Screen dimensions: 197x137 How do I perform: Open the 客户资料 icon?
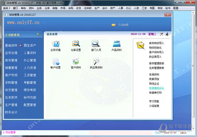76,62
